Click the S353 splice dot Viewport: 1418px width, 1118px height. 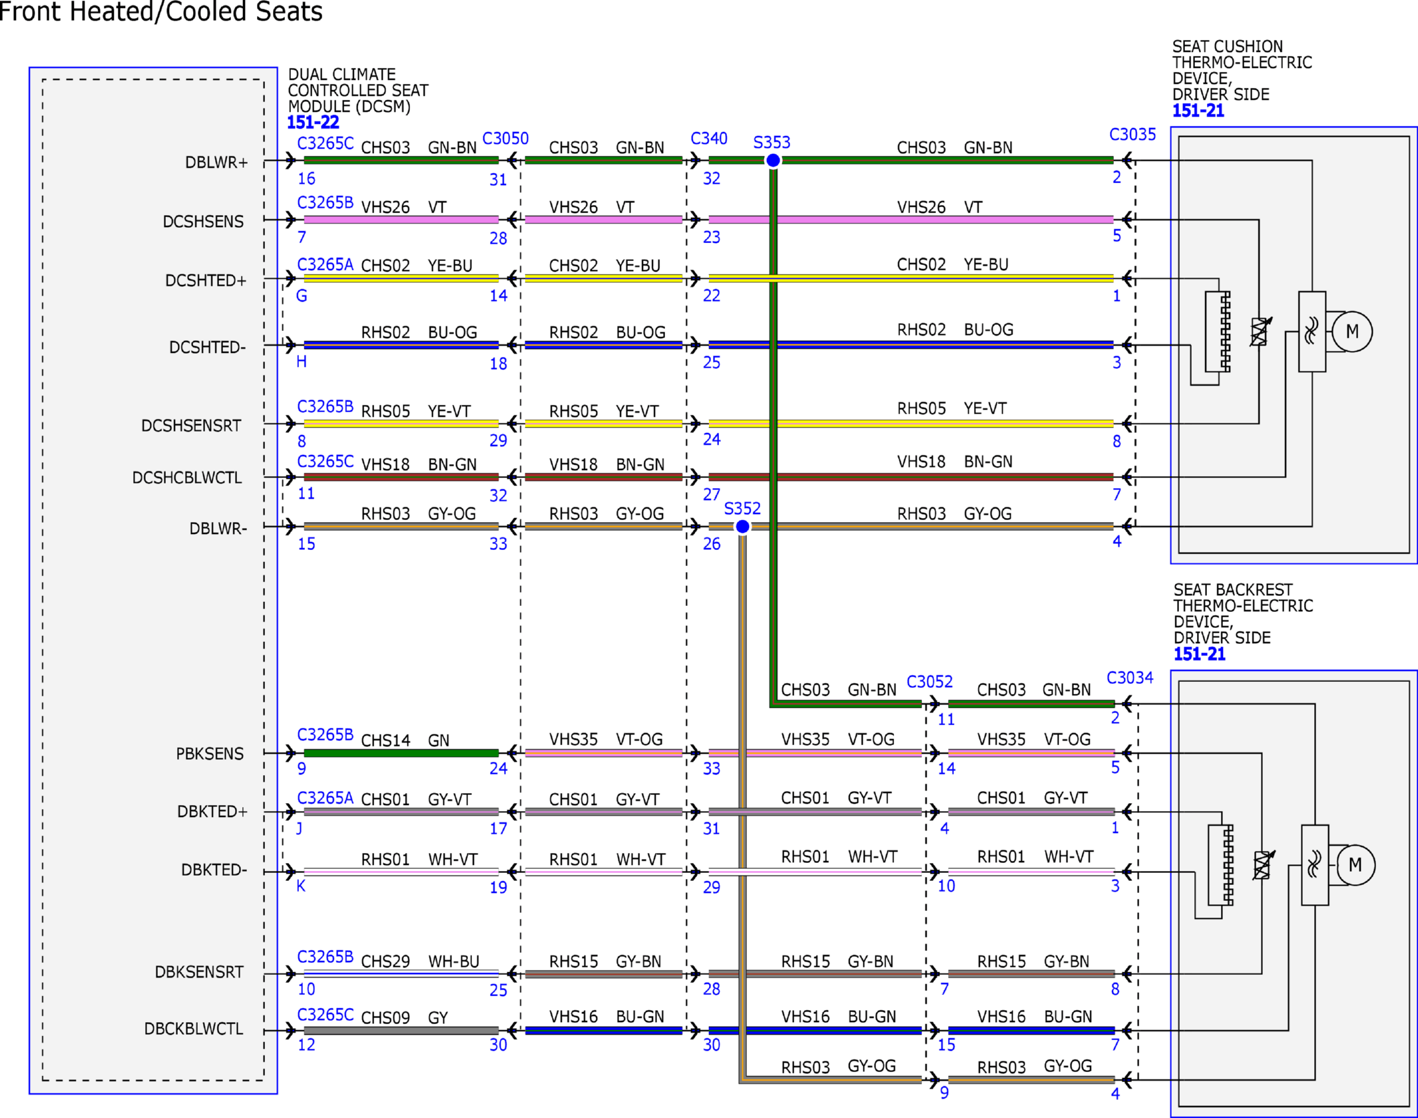773,160
